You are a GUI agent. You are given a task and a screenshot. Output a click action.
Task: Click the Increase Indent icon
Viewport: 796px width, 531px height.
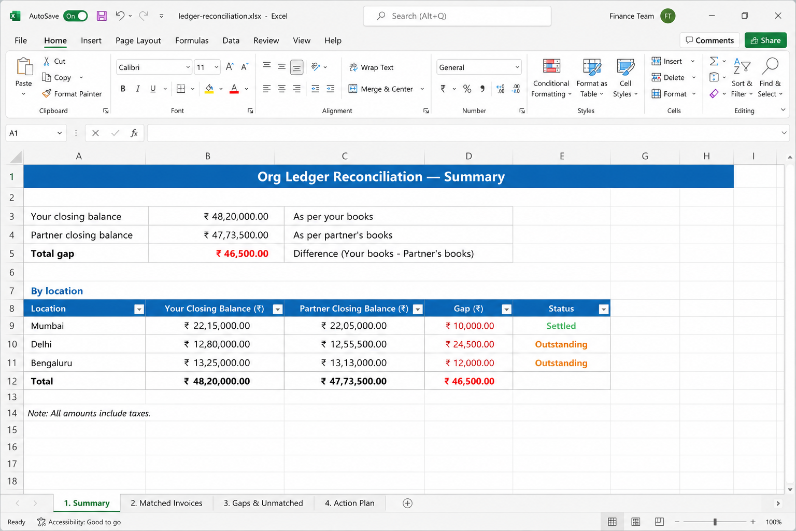(330, 89)
